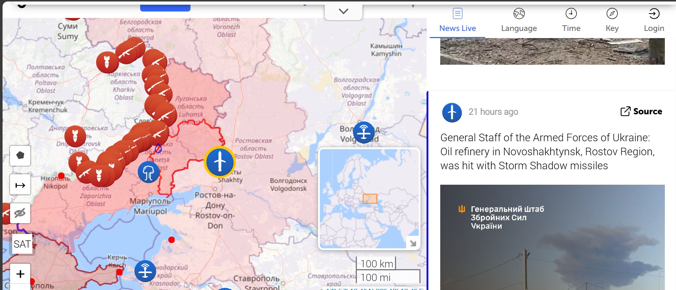Select the measure distance arrow tool
676x290 pixels.
(20, 185)
